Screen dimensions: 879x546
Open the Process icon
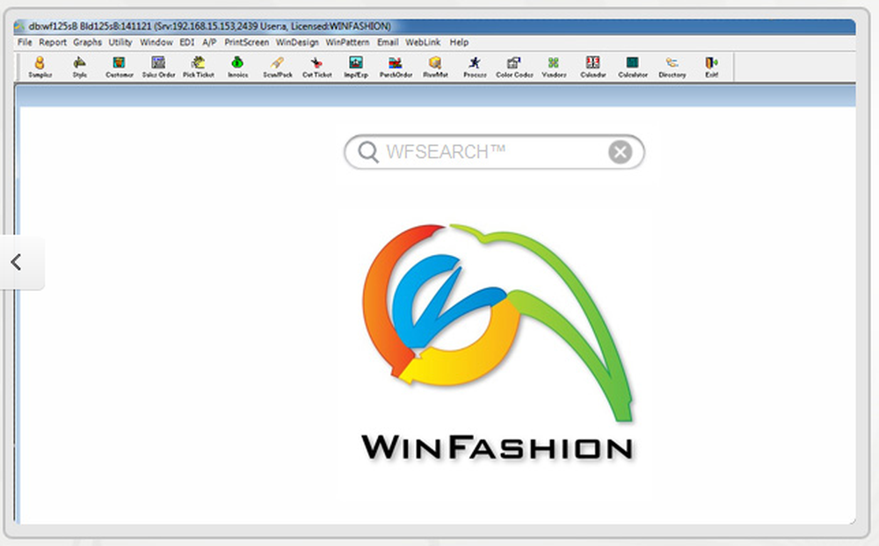(475, 67)
